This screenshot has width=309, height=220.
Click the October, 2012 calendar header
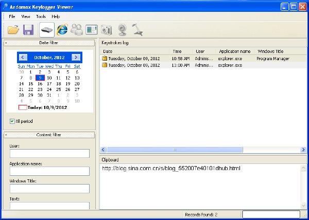pos(49,58)
